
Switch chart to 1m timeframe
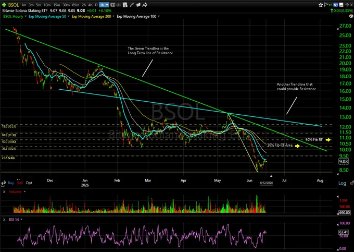23,5
